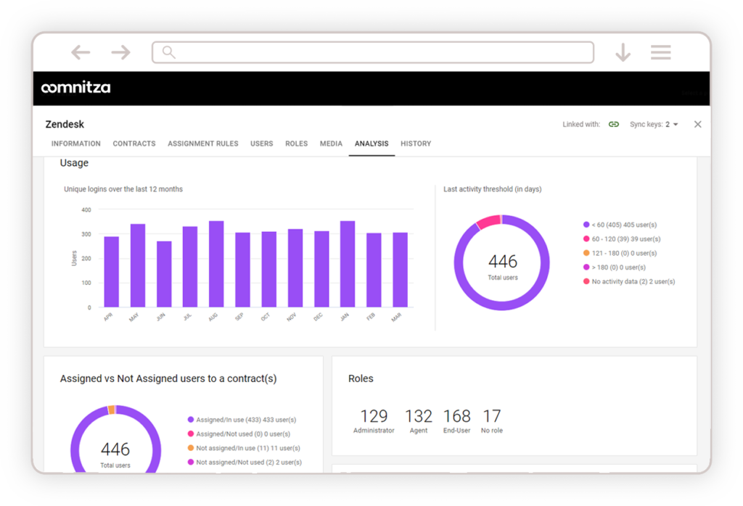The width and height of the screenshot is (743, 506).
Task: Open the Information tab
Action: [x=75, y=144]
